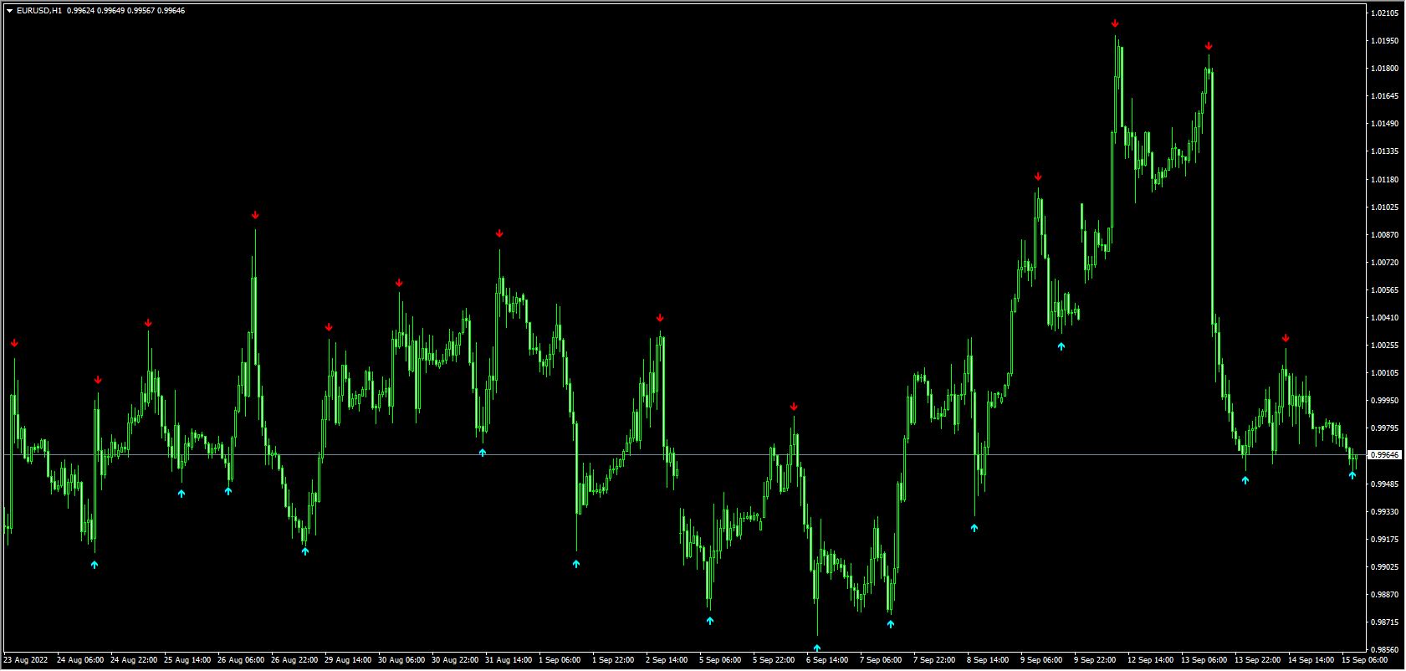Click the 1.00565 price scale label
Image resolution: width=1406 pixels, height=671 pixels.
(1385, 290)
